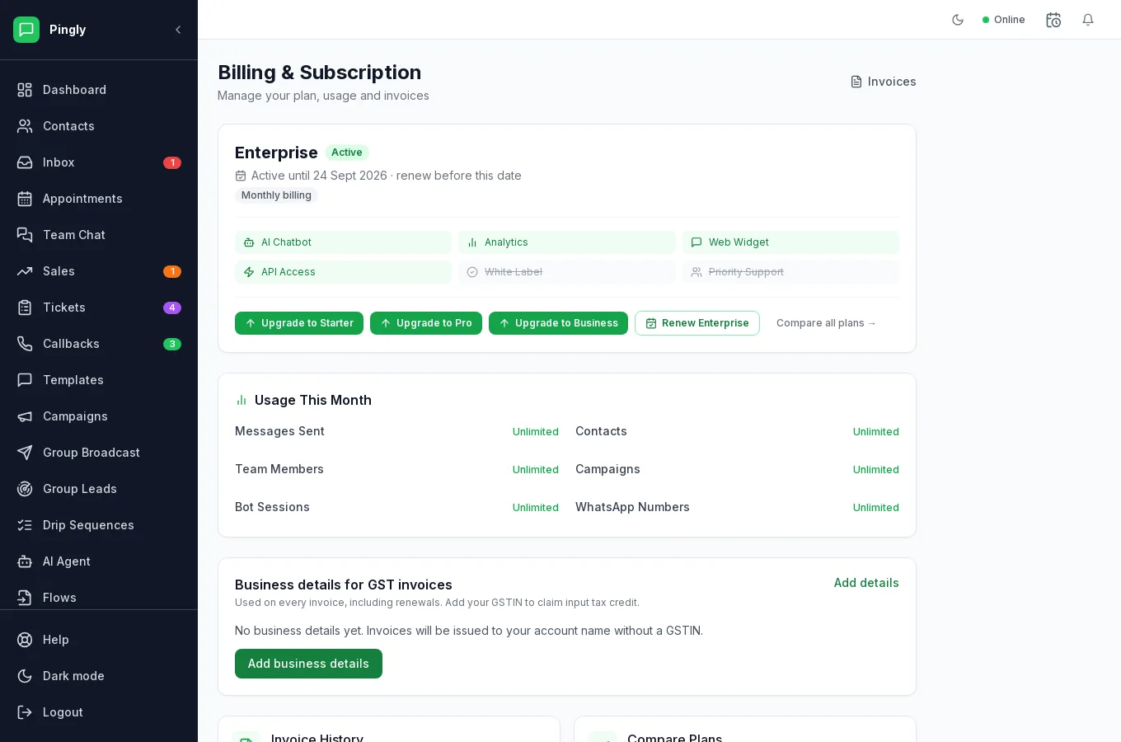1121x742 pixels.
Task: Click the Upgrade to Starter button
Action: tap(299, 323)
